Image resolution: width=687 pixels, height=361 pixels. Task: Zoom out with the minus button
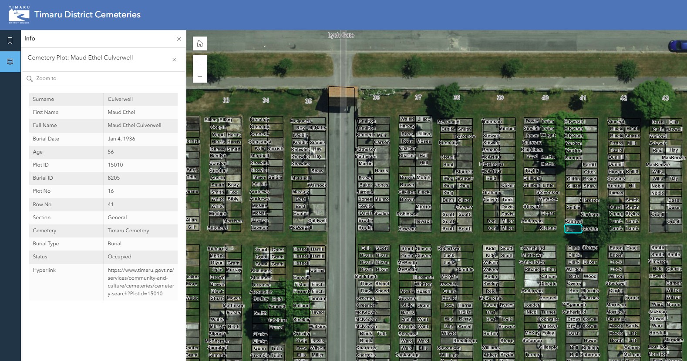pyautogui.click(x=200, y=76)
